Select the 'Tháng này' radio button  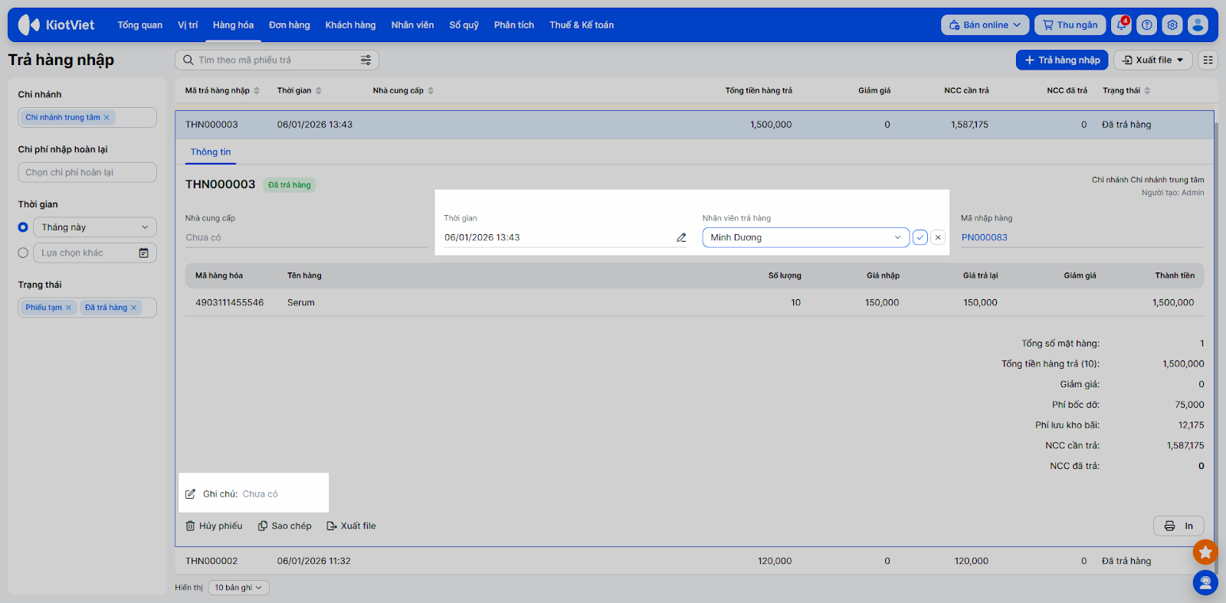pos(23,227)
